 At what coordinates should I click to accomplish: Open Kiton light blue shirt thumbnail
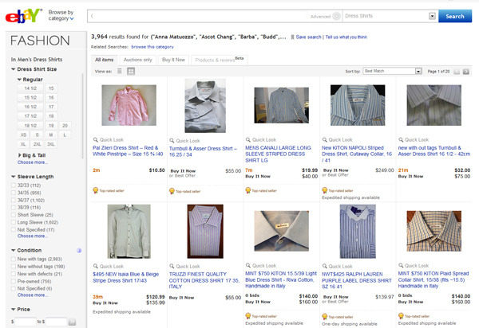[281, 231]
